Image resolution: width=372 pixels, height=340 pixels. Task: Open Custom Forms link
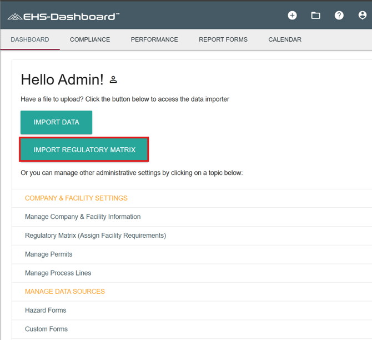46,329
